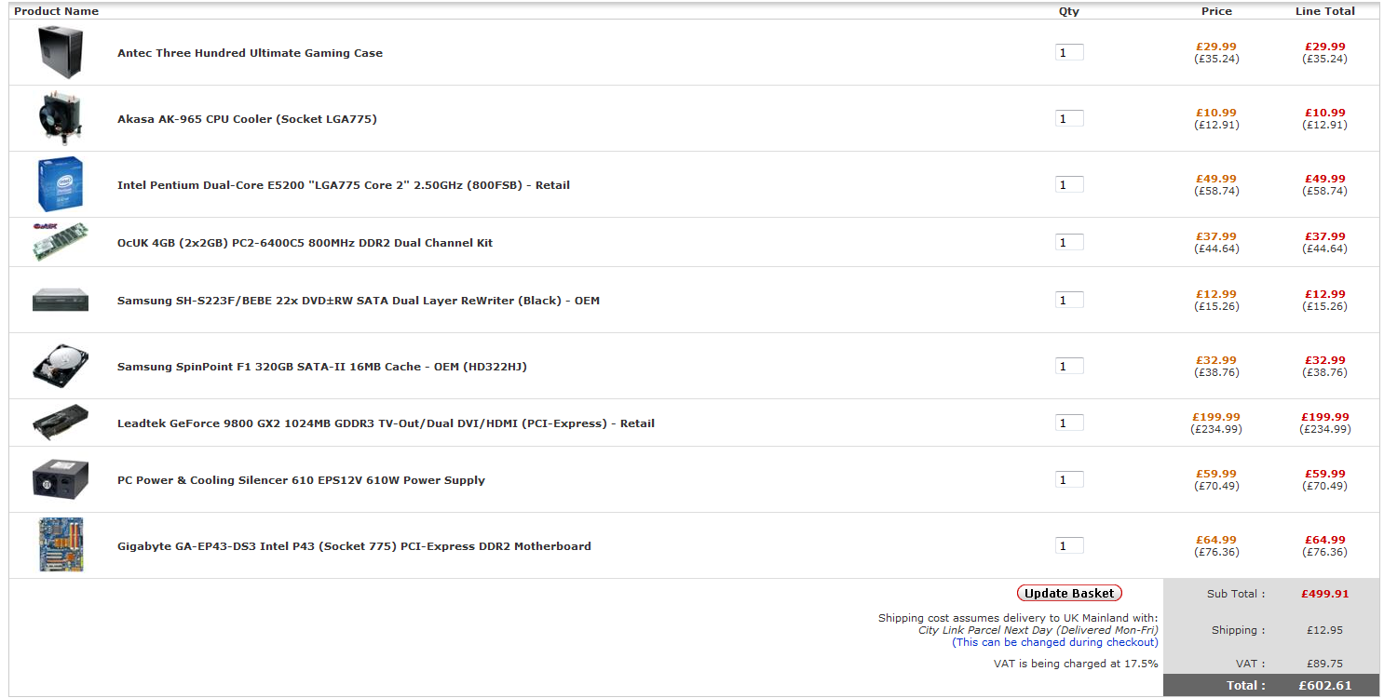Click the Akasa CPU cooler product image
The height and width of the screenshot is (698, 1384).
tap(61, 119)
